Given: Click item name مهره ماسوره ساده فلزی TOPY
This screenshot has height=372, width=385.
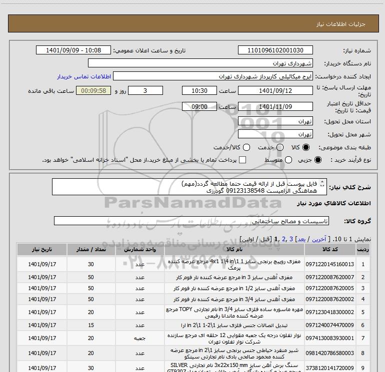Looking at the screenshot, I should tap(234, 313).
